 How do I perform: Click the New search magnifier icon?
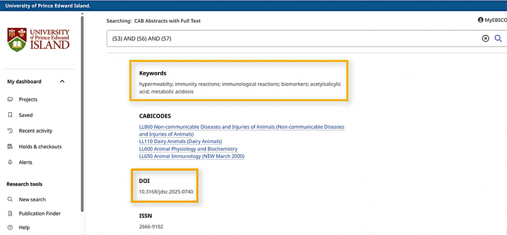10,200
